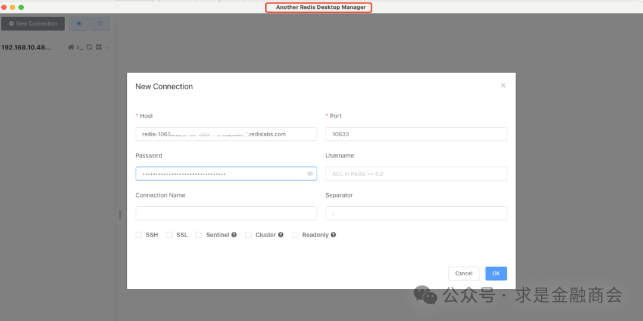Enable the SSL checkbox
This screenshot has height=321, width=643.
169,235
